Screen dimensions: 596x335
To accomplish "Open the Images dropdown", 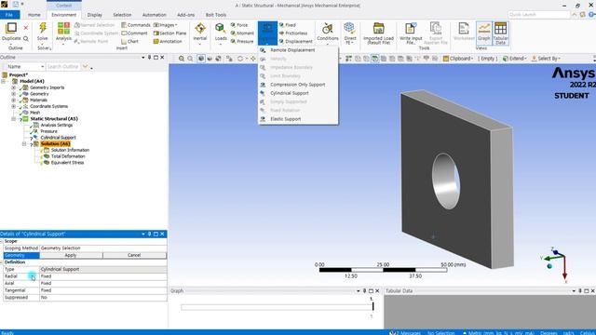I will point(166,25).
